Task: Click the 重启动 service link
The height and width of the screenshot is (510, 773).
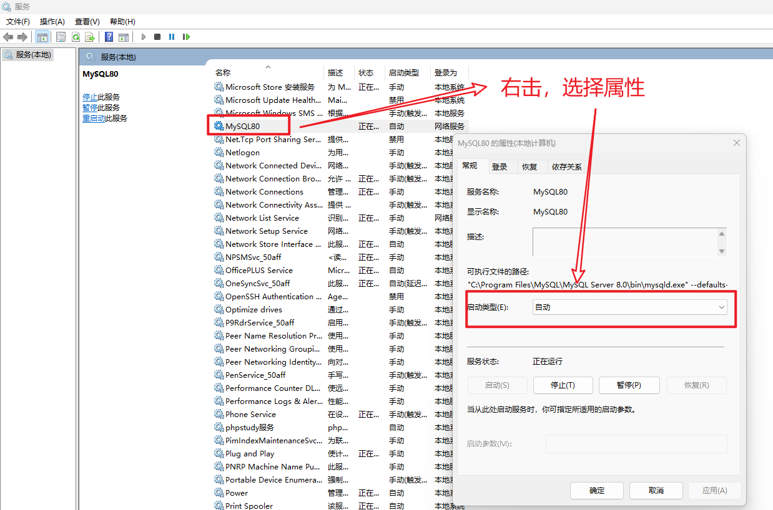Action: (x=94, y=118)
